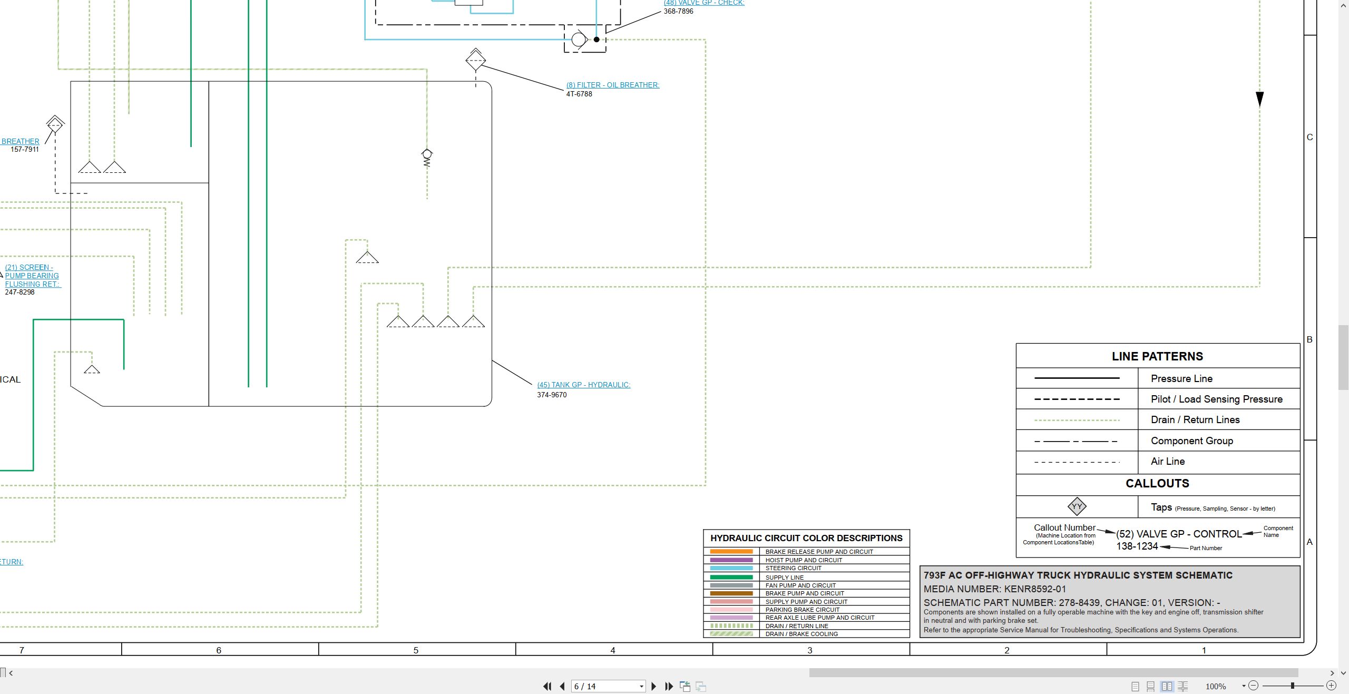The height and width of the screenshot is (694, 1349).
Task: Click the 793F AC OFF-HIGHWAY TRUCK schematic title
Action: point(1078,575)
